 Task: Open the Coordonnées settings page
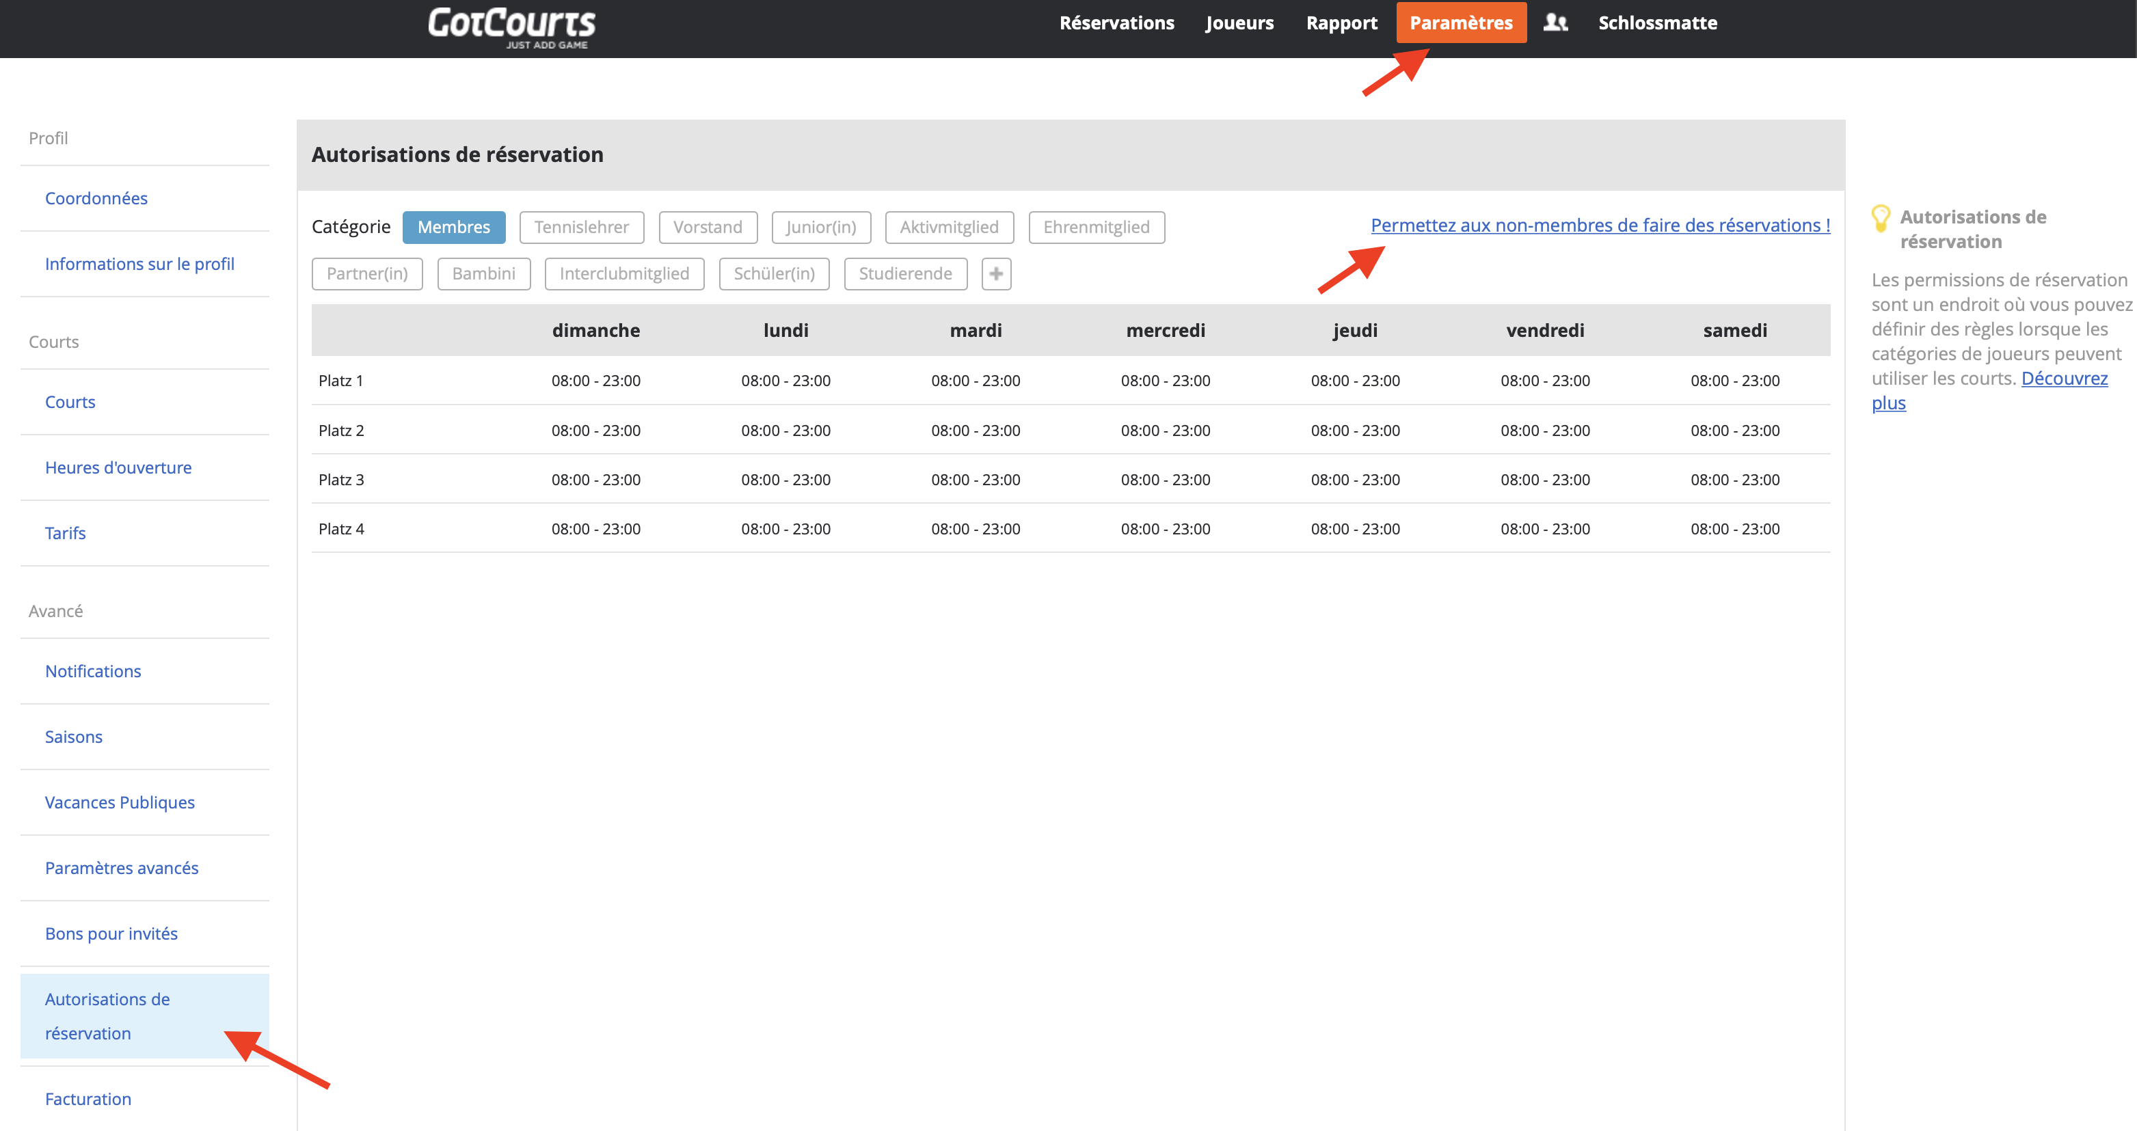click(x=96, y=197)
